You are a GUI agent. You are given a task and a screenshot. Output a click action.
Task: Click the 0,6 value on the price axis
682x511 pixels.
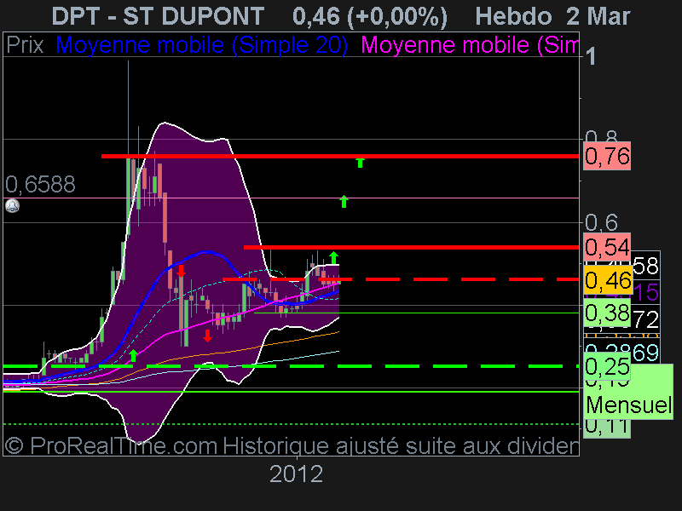tap(601, 223)
